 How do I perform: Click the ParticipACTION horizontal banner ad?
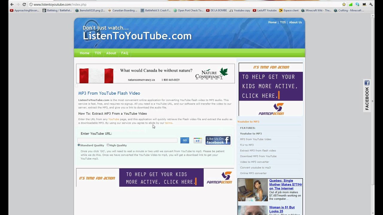[155, 178]
